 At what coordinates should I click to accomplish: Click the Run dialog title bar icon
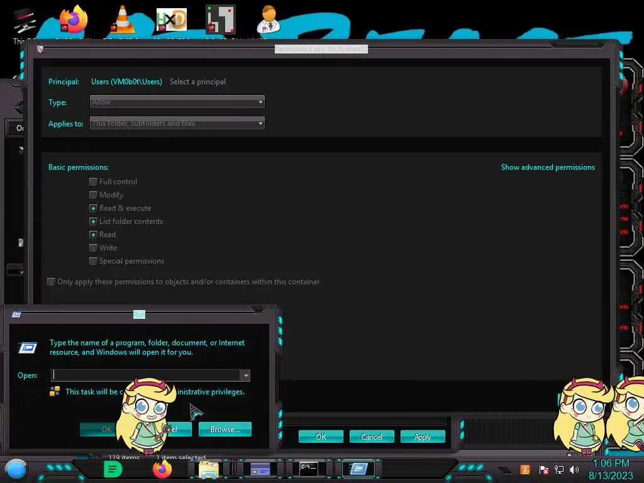click(16, 314)
